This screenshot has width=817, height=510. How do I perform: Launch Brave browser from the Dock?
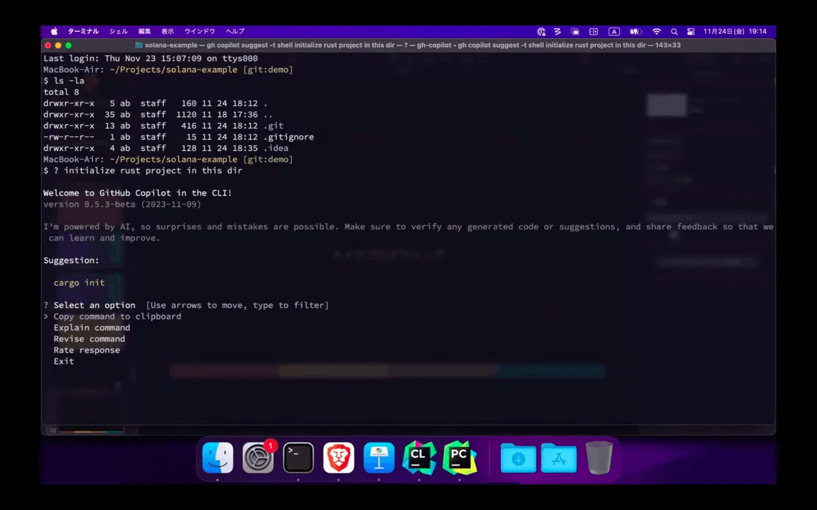click(338, 458)
